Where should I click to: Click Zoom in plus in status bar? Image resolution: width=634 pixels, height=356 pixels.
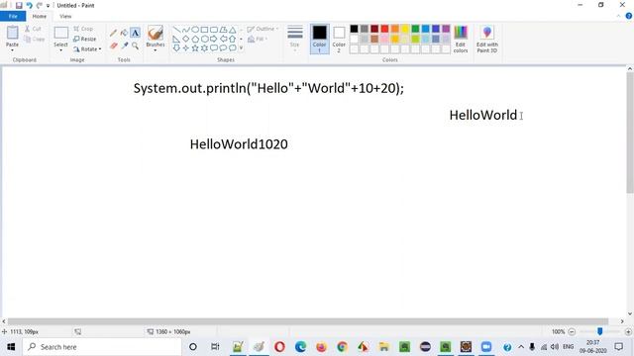(628, 332)
